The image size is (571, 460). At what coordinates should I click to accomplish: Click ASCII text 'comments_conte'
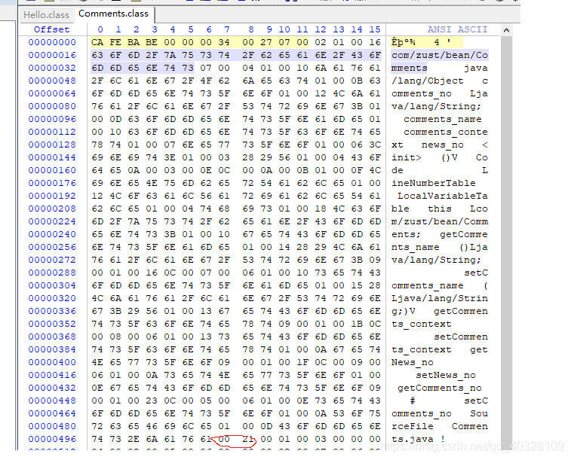point(445,132)
